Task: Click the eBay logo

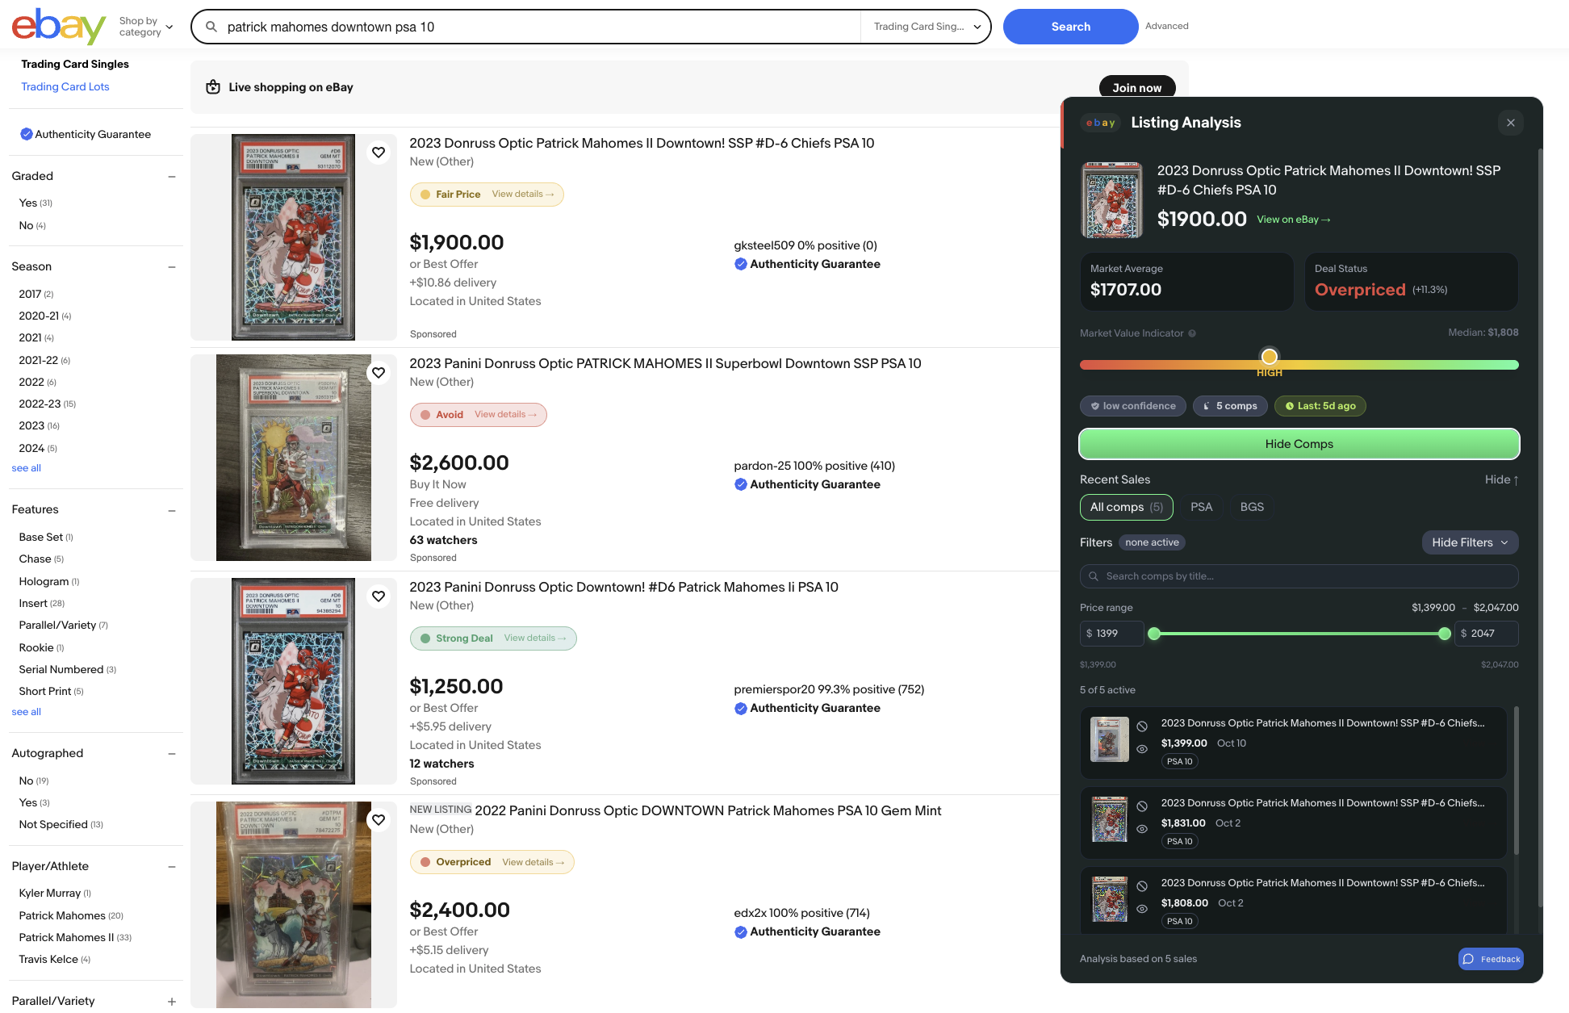Action: pos(58,27)
